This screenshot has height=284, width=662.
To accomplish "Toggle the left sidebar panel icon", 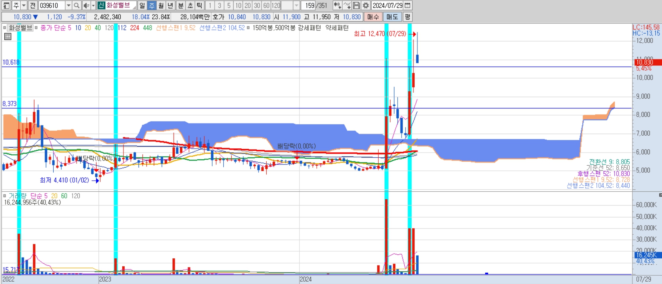I will (x=6, y=6).
